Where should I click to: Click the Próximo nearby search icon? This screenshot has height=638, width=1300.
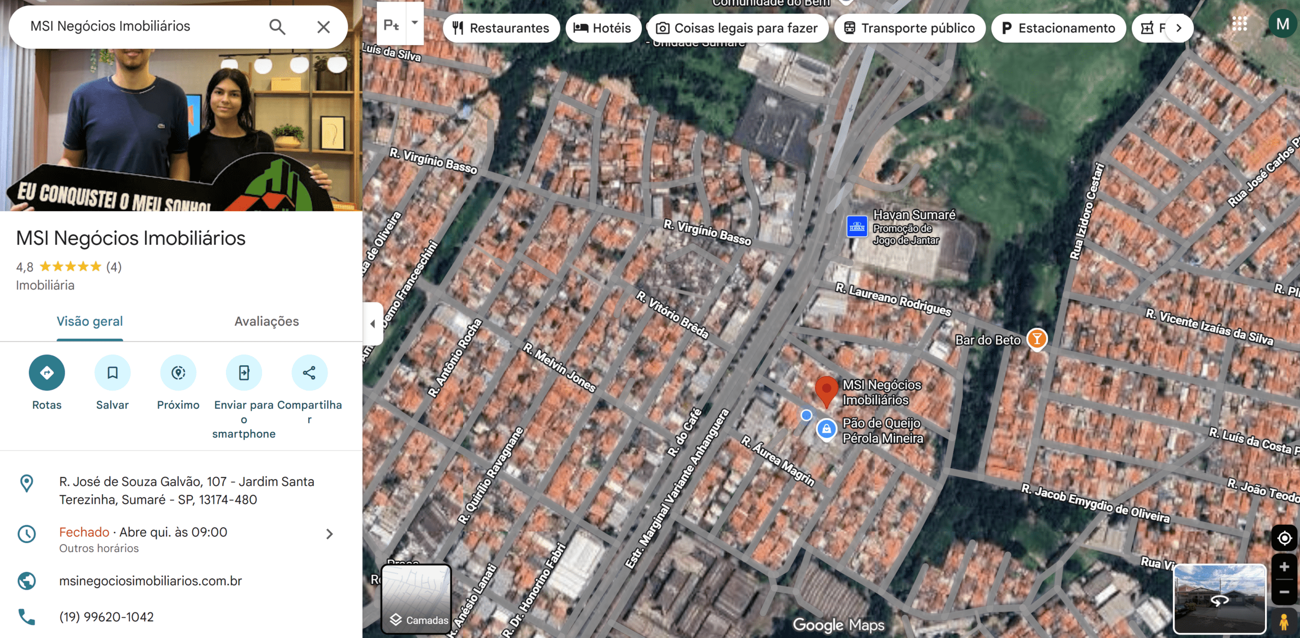pos(178,372)
